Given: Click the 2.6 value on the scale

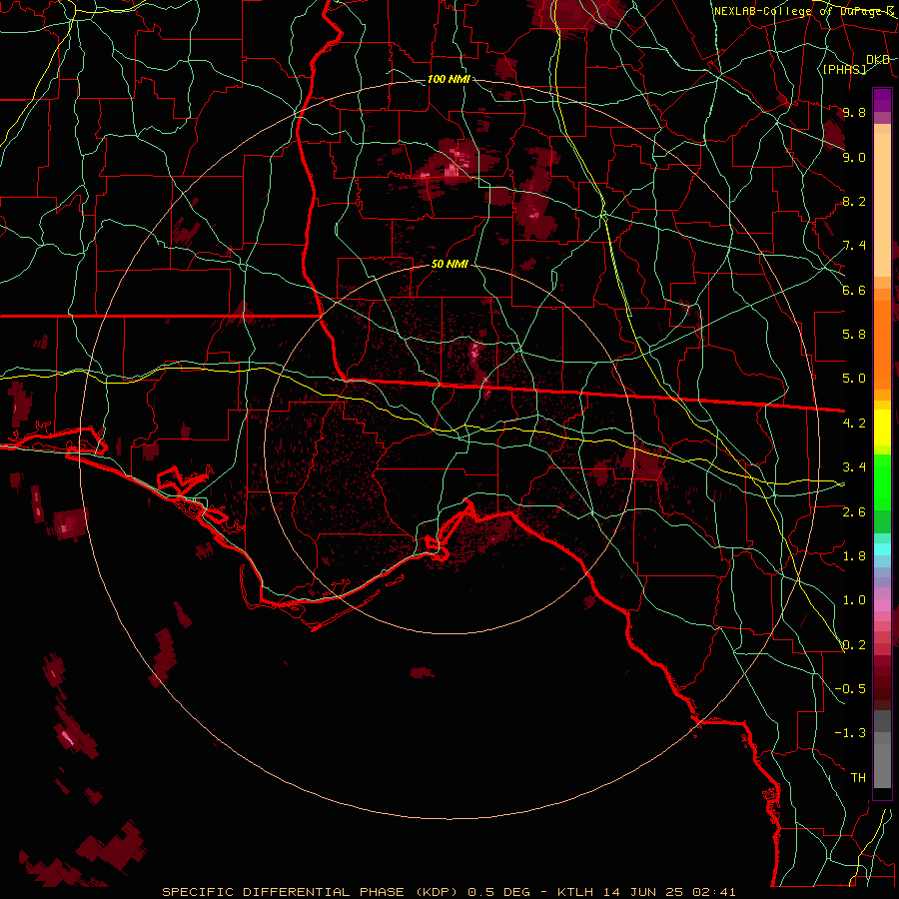Looking at the screenshot, I should (854, 511).
